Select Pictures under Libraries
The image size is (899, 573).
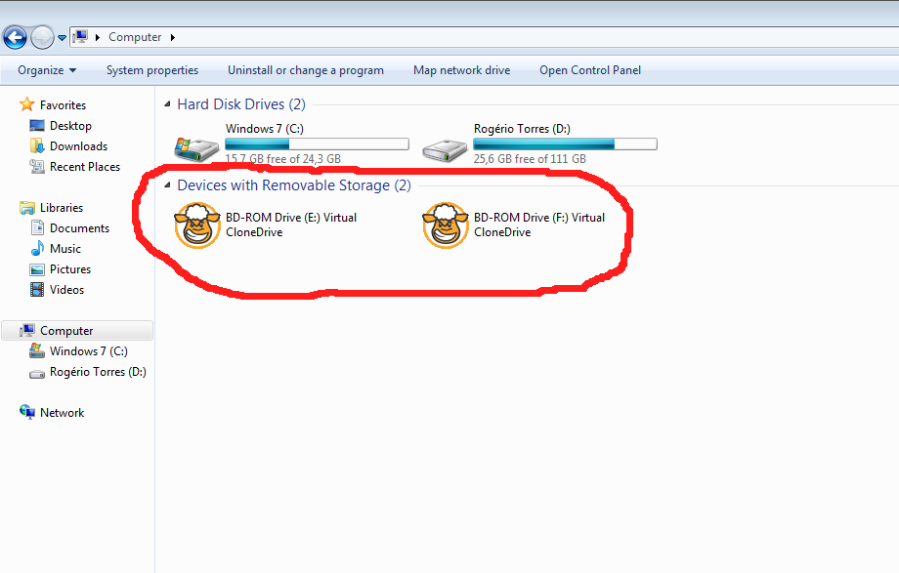70,269
